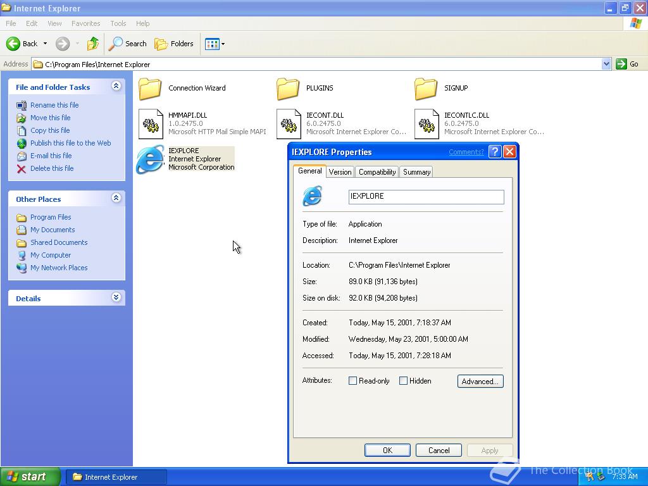Click the Forward arrow button

click(x=63, y=44)
